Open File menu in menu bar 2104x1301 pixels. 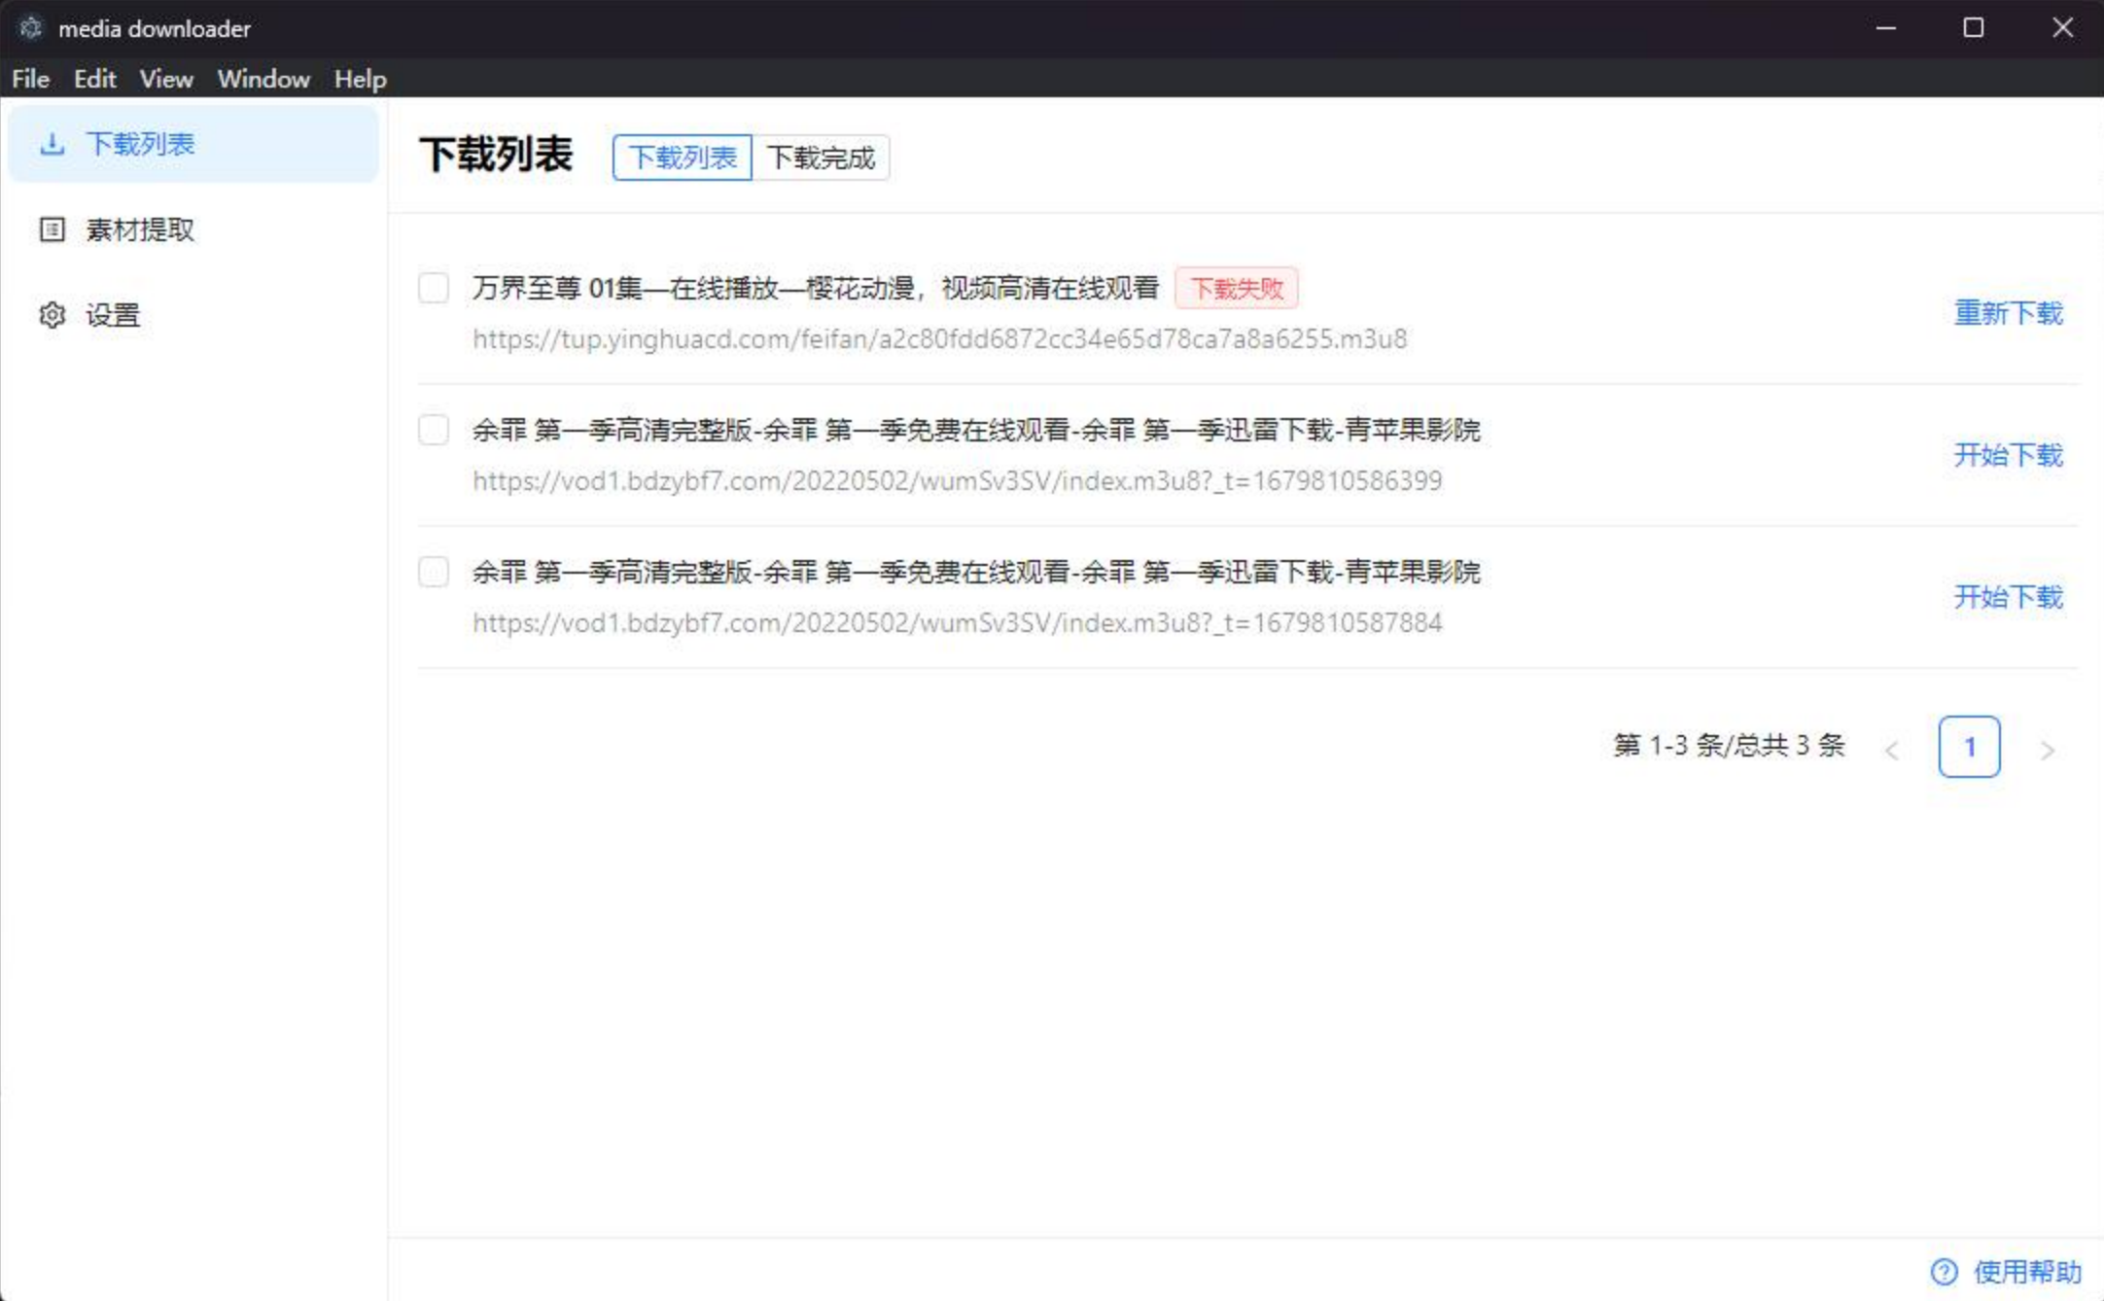30,78
